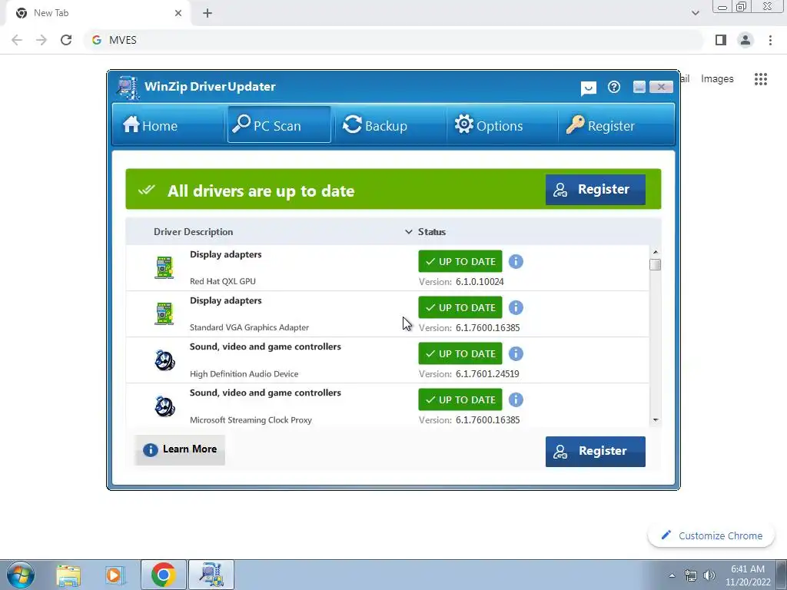This screenshot has width=787, height=590.
Task: Click the bottom Register button
Action: tap(596, 451)
